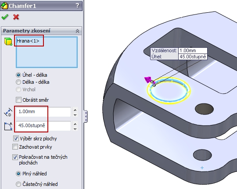This screenshot has height=189, width=237.
Task: Select Hrana<1> in the selection list
Action: click(28, 41)
